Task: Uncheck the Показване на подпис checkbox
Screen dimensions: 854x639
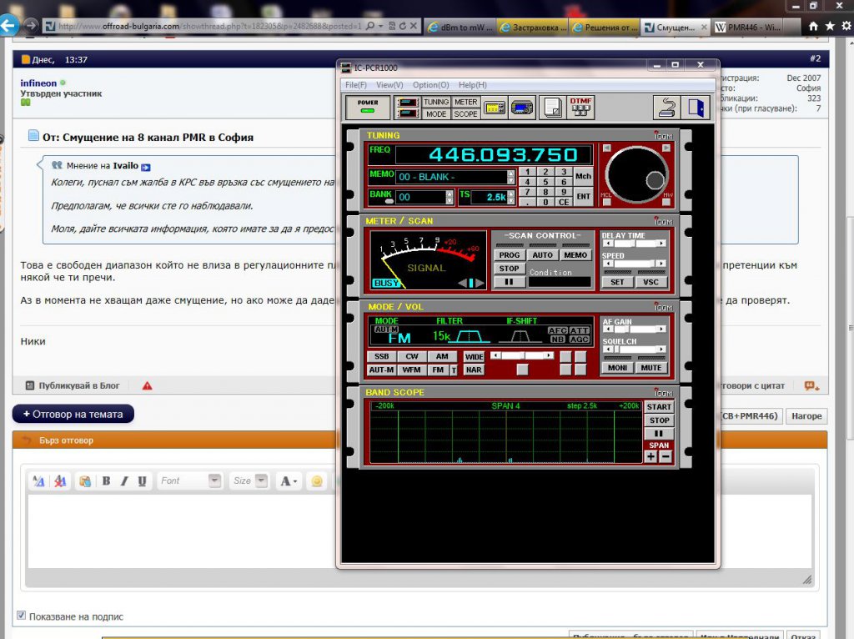Action: (x=21, y=616)
